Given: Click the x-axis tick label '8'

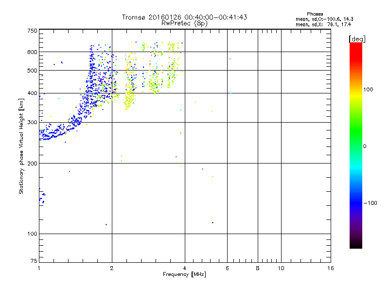Looking at the screenshot, I should point(258,268).
